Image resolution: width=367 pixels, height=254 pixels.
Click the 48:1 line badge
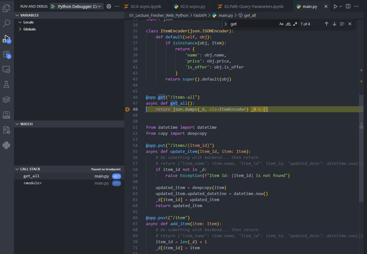point(116,176)
